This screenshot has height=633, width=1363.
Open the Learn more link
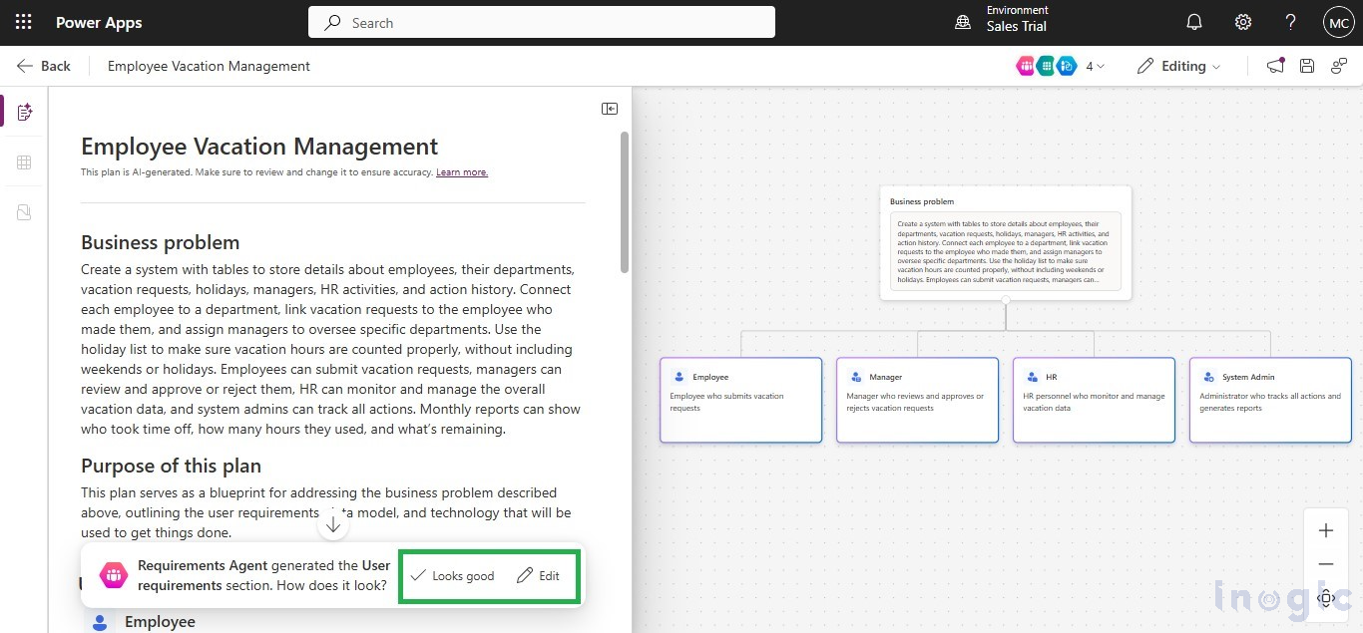(462, 172)
